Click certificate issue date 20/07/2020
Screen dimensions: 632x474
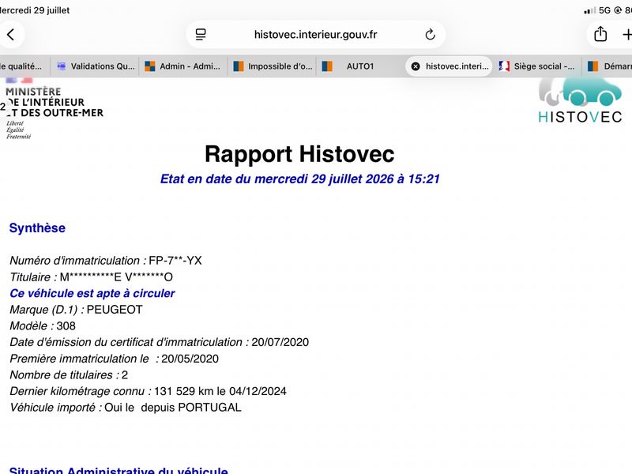280,342
